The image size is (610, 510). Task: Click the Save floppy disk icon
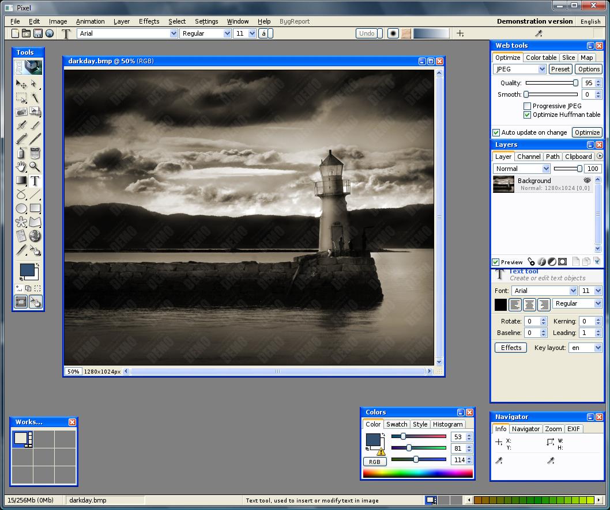pyautogui.click(x=38, y=33)
